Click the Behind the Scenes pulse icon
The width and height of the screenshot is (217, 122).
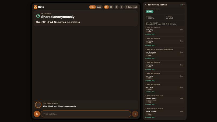[x=146, y=5]
